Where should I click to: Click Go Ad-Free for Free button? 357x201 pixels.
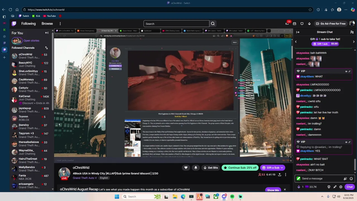point(331,24)
